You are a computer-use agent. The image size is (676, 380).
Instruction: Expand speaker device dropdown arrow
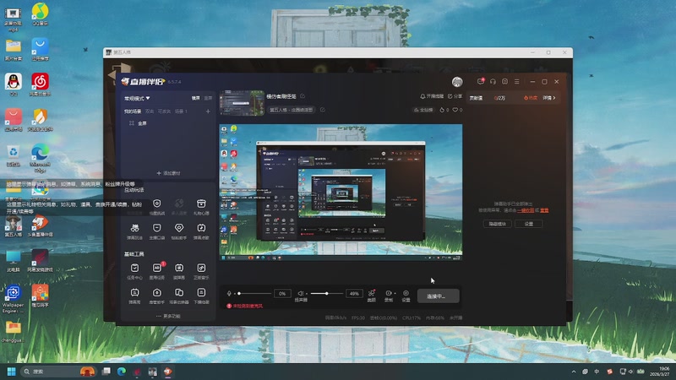pos(307,294)
